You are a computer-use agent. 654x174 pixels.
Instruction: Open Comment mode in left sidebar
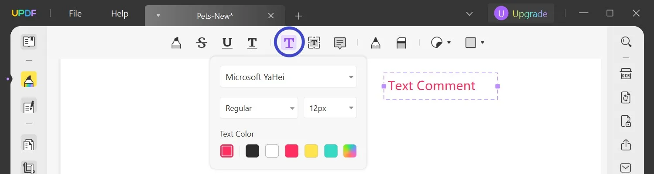point(29,80)
